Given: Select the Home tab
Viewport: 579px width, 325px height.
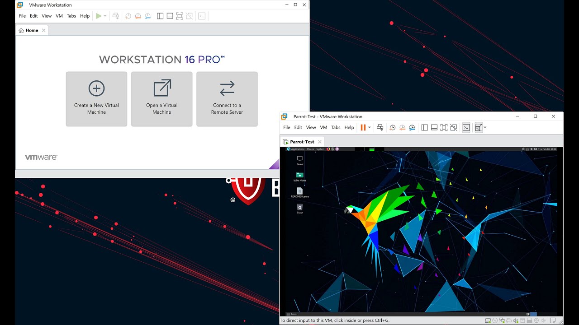Looking at the screenshot, I should pyautogui.click(x=32, y=30).
